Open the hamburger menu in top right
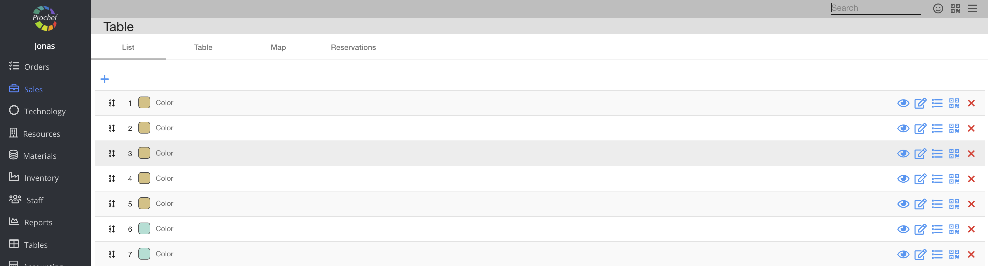Image resolution: width=988 pixels, height=266 pixels. (972, 8)
